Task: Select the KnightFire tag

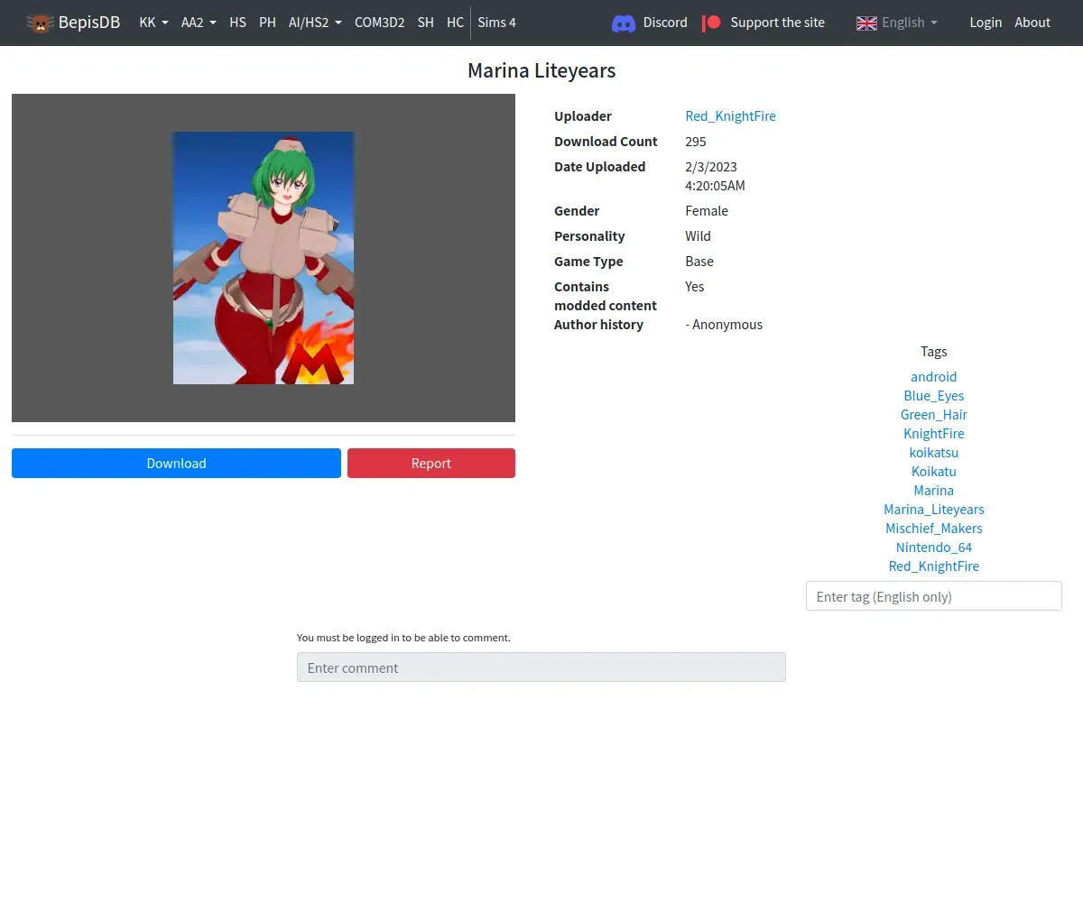Action: tap(934, 434)
